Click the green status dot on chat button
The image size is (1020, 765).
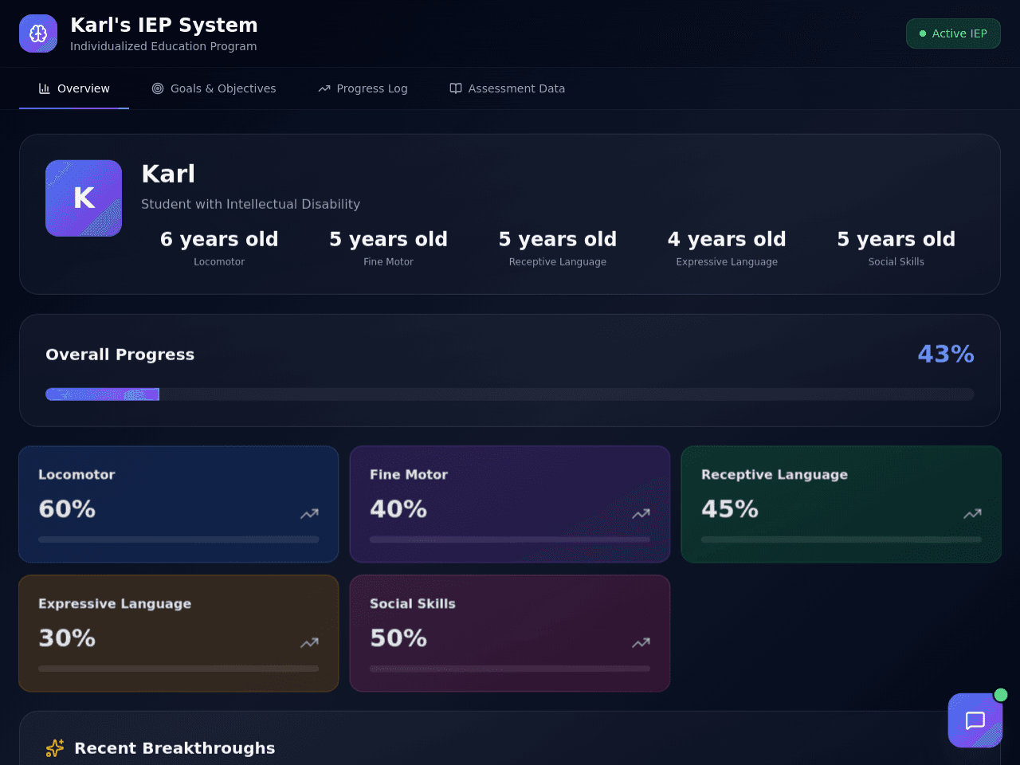[x=1001, y=695]
